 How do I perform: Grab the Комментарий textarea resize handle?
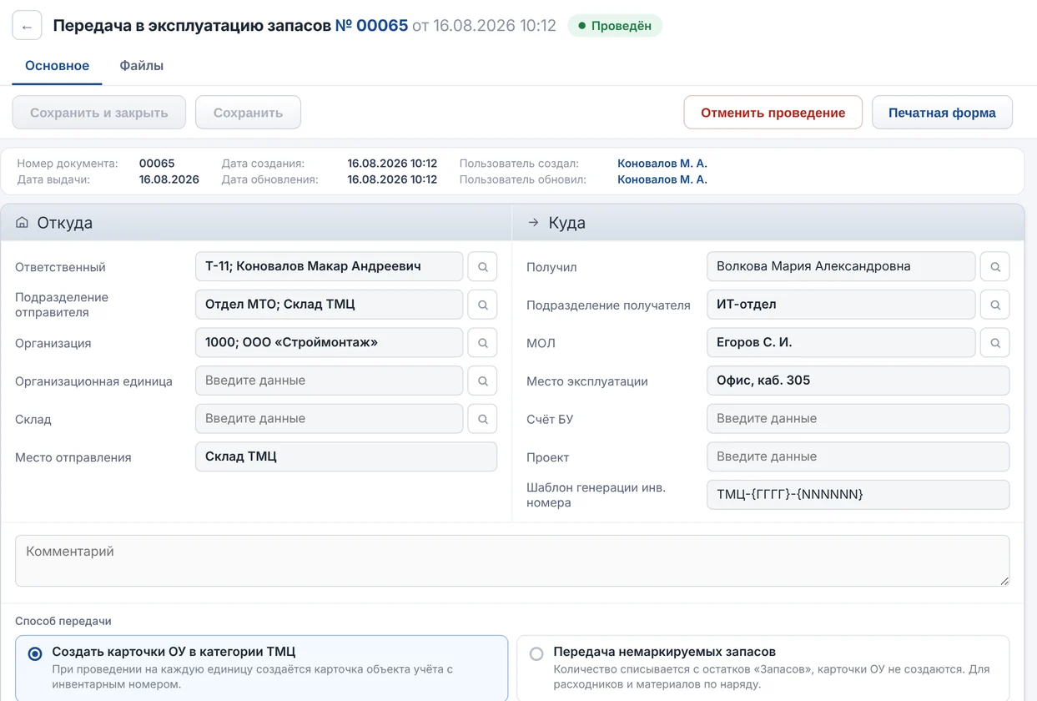tap(1004, 581)
